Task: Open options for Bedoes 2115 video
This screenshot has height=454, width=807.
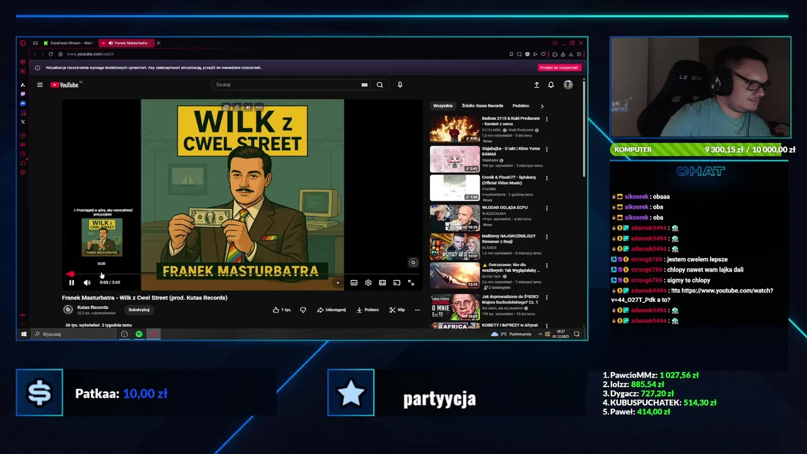Action: [x=547, y=119]
